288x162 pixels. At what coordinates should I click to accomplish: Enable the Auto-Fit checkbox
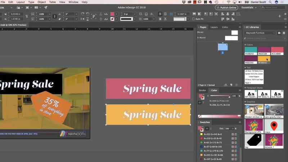coord(193,19)
